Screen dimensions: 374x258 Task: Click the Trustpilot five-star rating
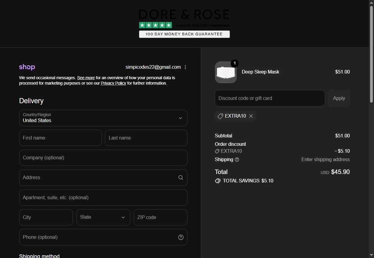click(155, 25)
